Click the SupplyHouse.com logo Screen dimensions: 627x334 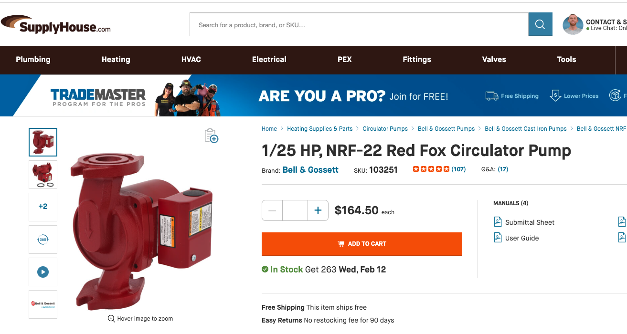pyautogui.click(x=56, y=25)
